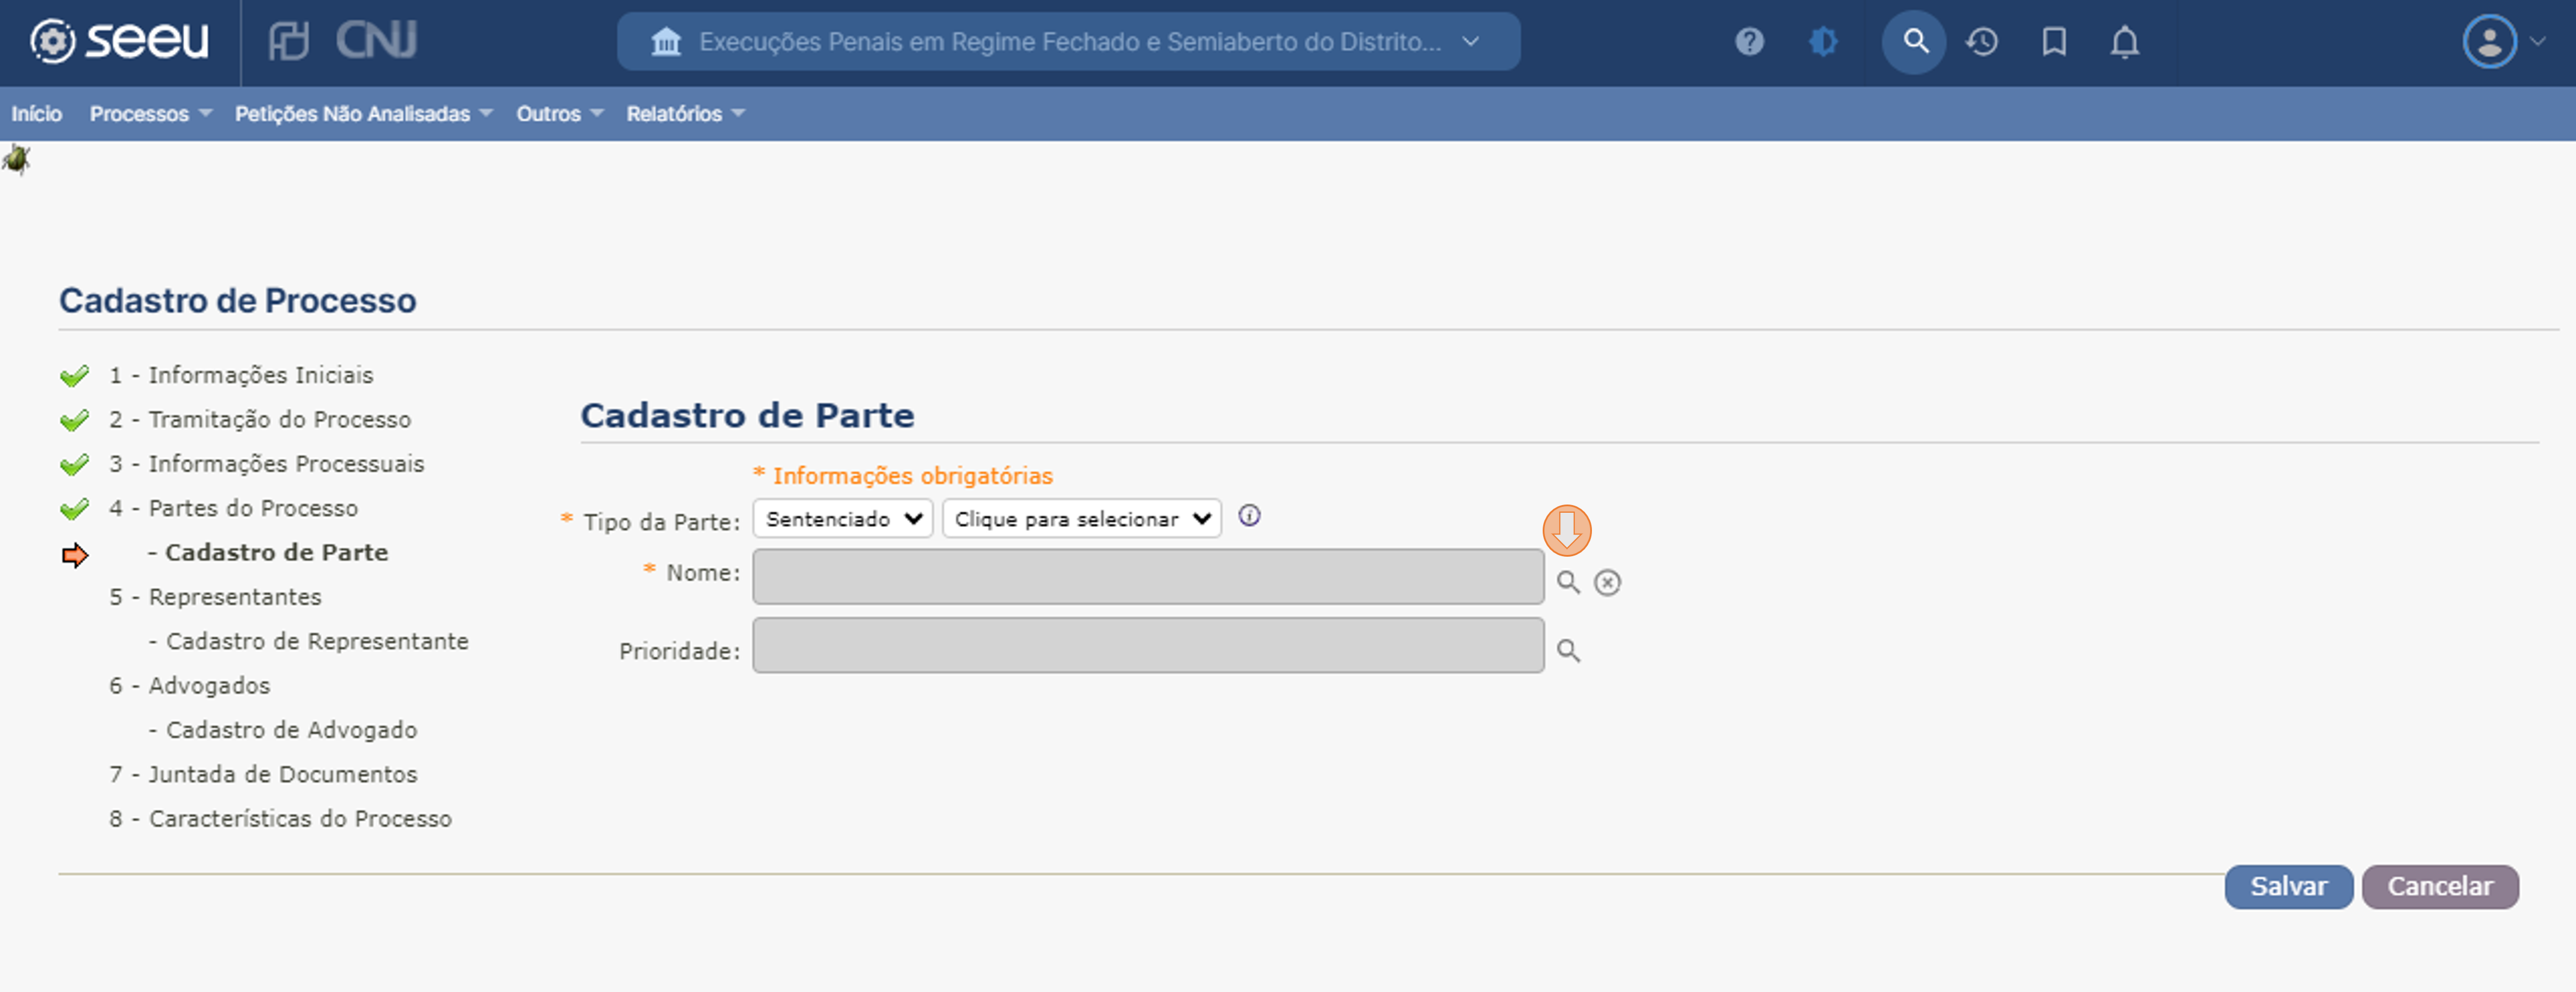
Task: Open the history clock icon
Action: tap(1982, 42)
